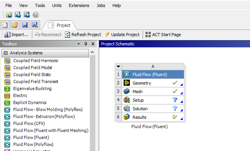Open the Jobs menu

[101, 5]
